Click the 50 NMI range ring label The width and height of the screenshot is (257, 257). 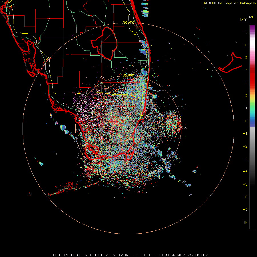(x=128, y=75)
